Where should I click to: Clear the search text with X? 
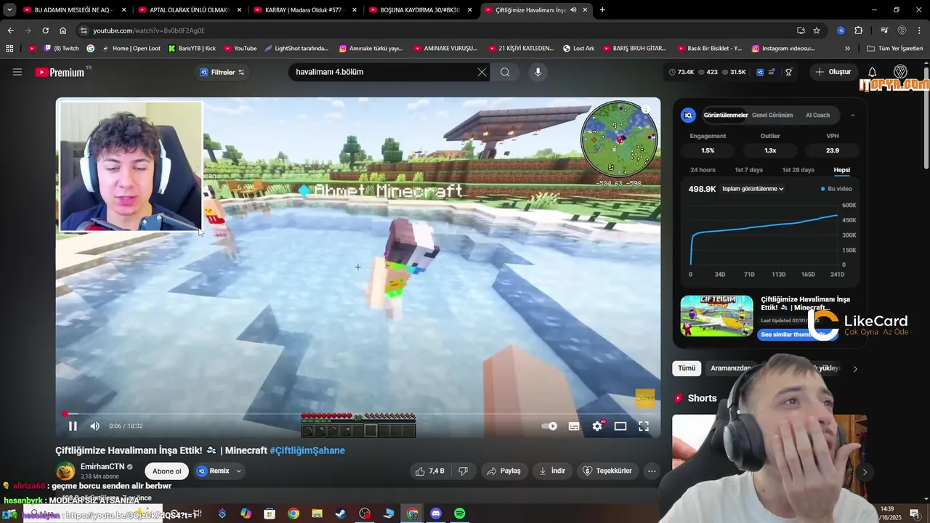[482, 72]
